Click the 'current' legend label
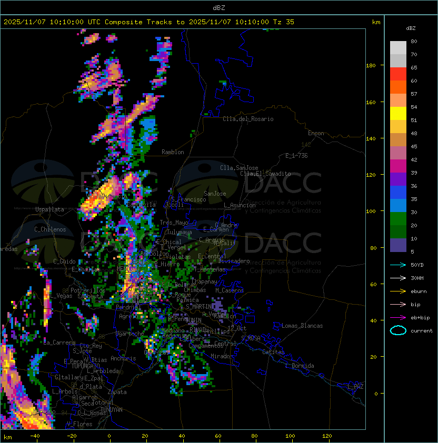 coord(422,331)
